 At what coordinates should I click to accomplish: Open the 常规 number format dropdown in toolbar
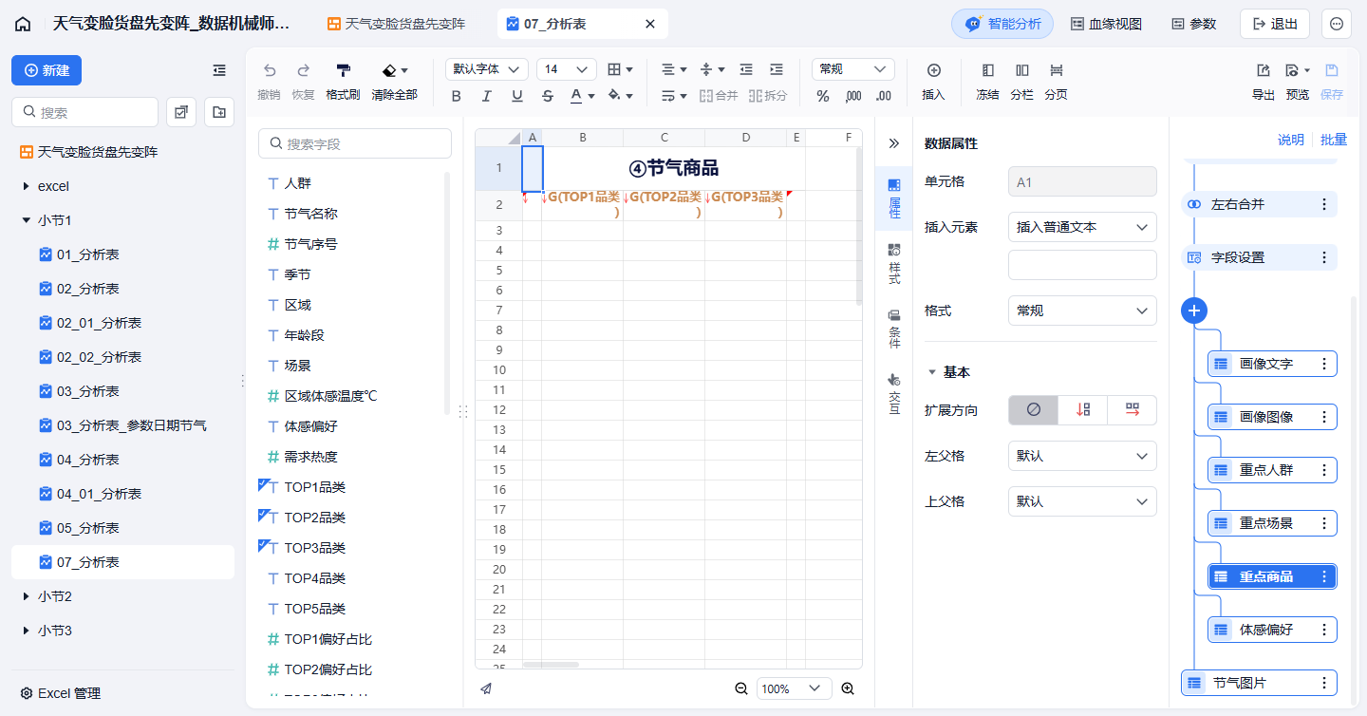[853, 69]
